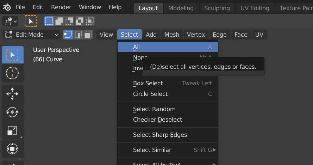Activate the Move tool
Image resolution: width=313 pixels, height=165 pixels.
[13, 94]
